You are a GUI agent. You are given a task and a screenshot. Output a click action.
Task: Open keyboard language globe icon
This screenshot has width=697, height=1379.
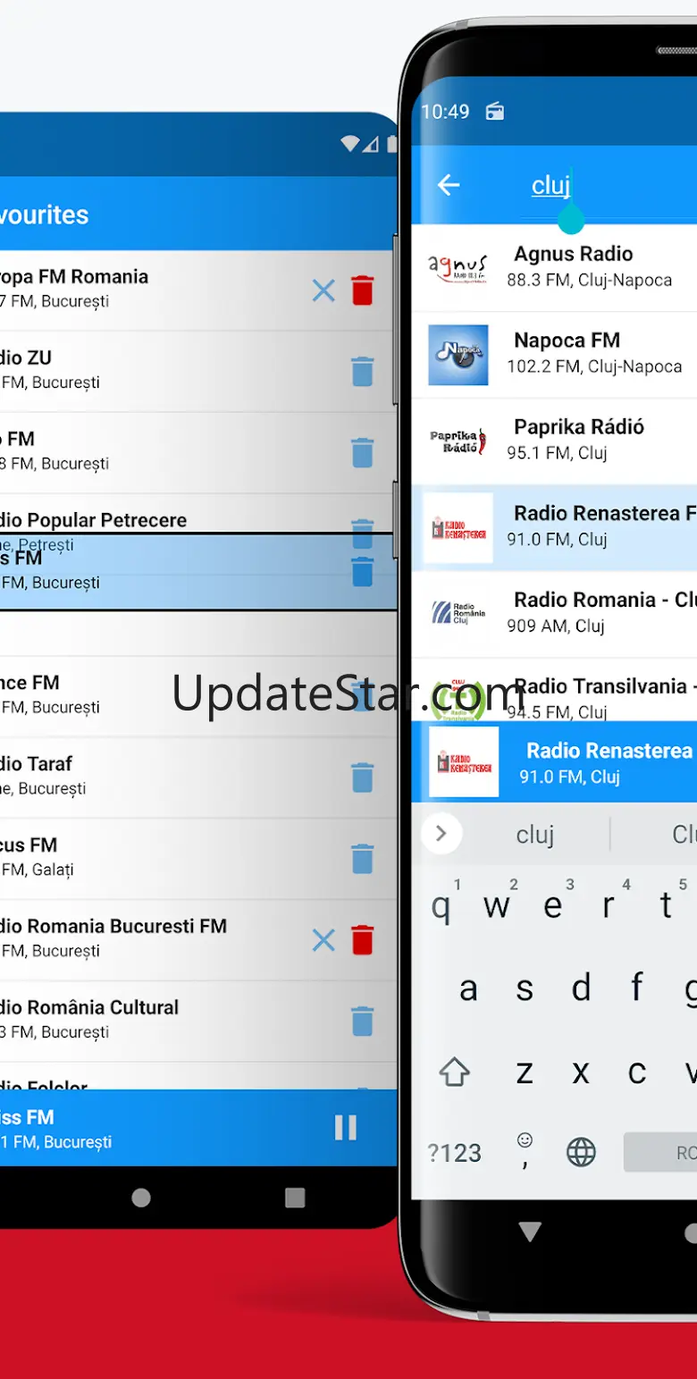(581, 1153)
